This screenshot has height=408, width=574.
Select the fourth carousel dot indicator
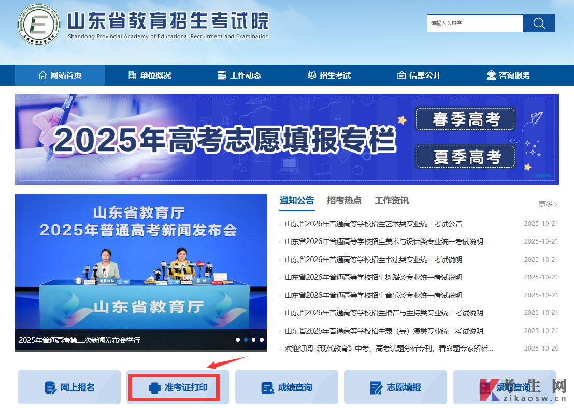pos(262,340)
